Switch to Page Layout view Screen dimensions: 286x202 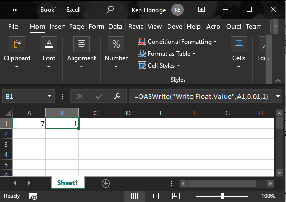(x=155, y=196)
